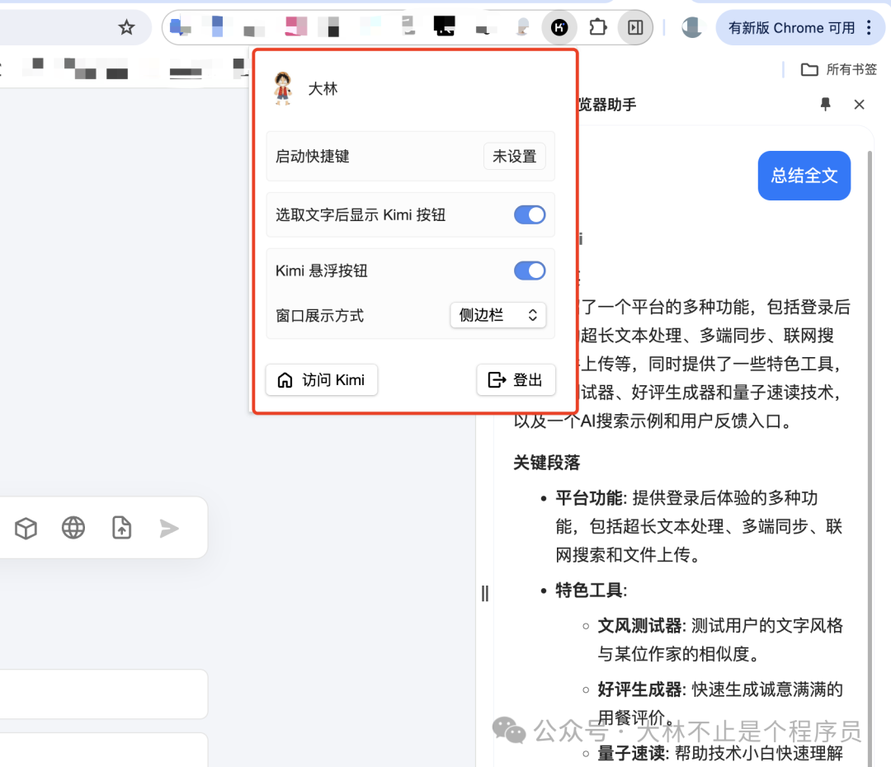This screenshot has height=767, width=891.
Task: Set the 启动快捷键 via 未设置 button
Action: tap(514, 156)
